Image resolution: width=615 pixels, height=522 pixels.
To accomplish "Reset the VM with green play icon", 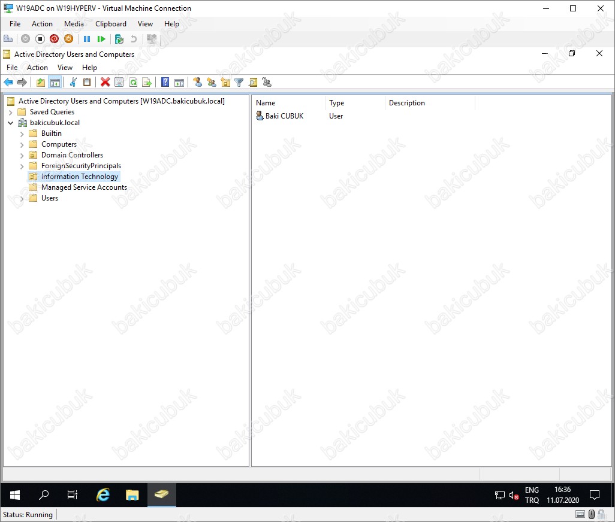I will coord(101,39).
